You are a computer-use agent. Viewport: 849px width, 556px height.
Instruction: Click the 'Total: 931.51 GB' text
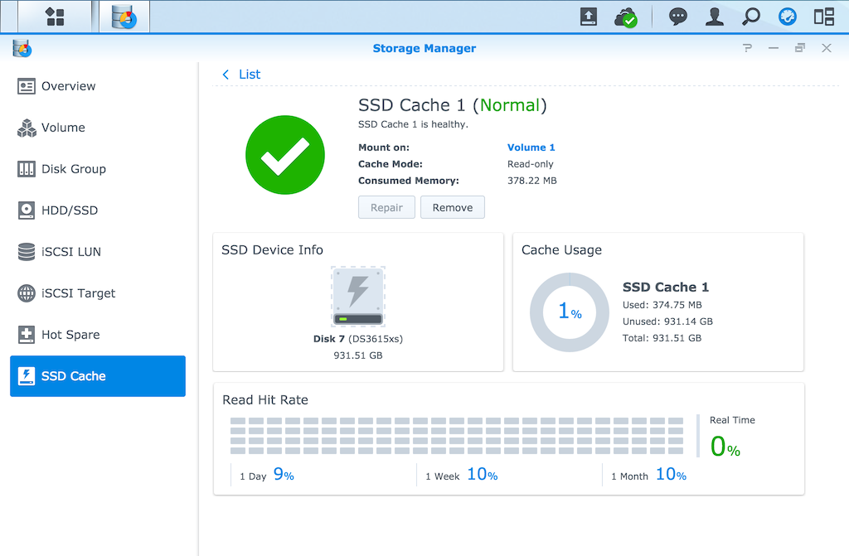662,338
